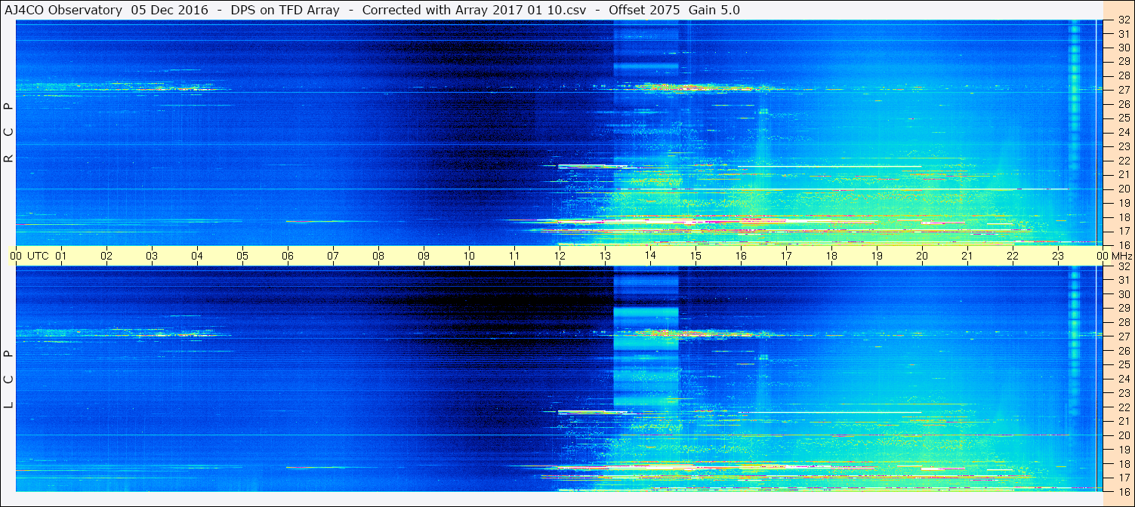This screenshot has width=1135, height=507.
Task: Click 17 MHz label on LCP panel
Action: (1124, 478)
